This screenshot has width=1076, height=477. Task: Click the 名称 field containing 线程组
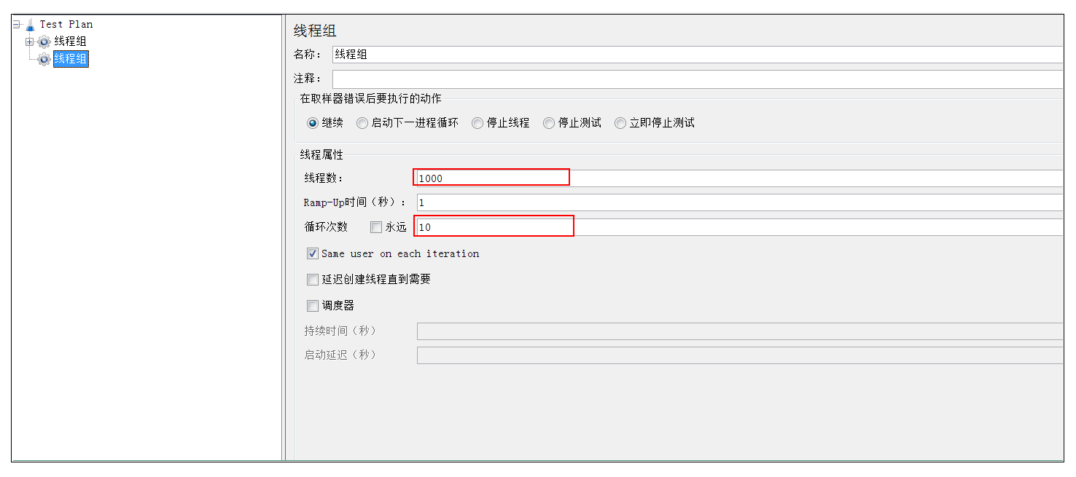[x=698, y=55]
